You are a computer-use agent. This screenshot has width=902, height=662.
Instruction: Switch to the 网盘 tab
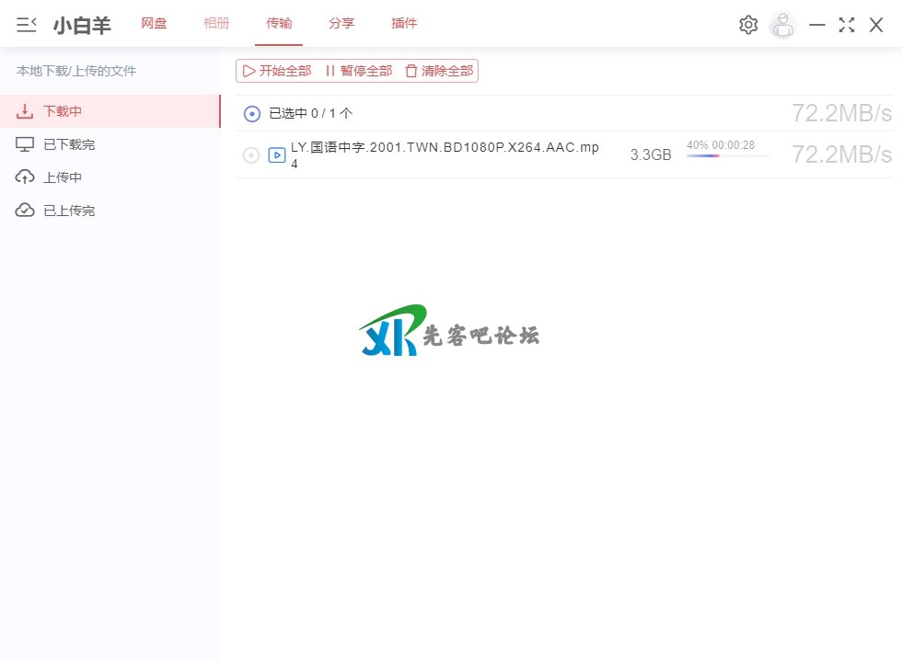tap(154, 24)
